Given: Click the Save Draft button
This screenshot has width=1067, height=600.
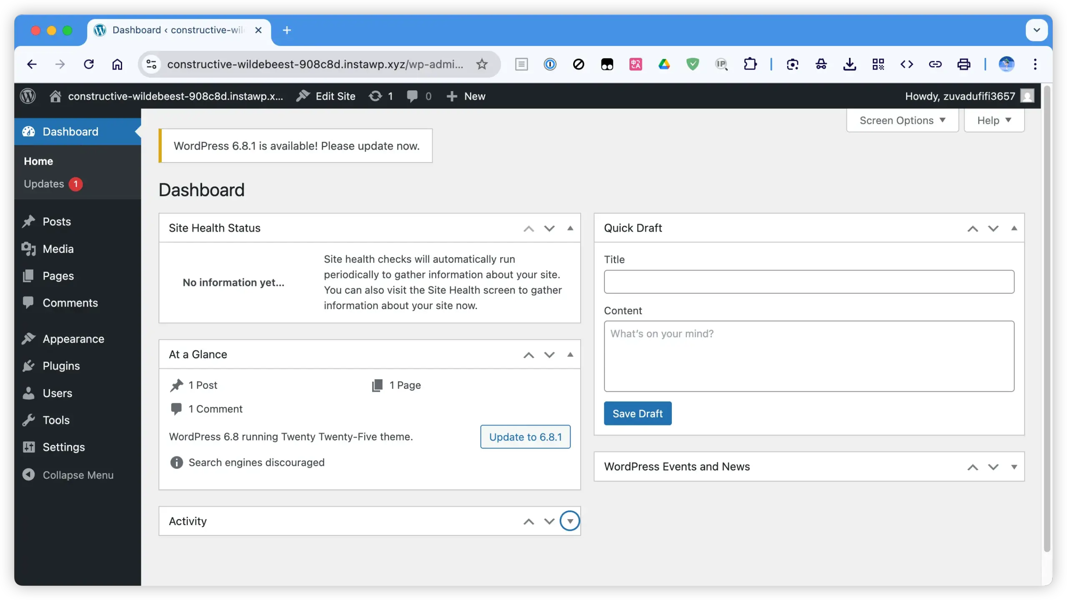Looking at the screenshot, I should (637, 413).
